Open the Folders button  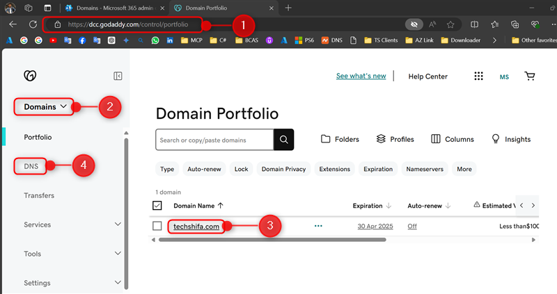[x=340, y=139]
